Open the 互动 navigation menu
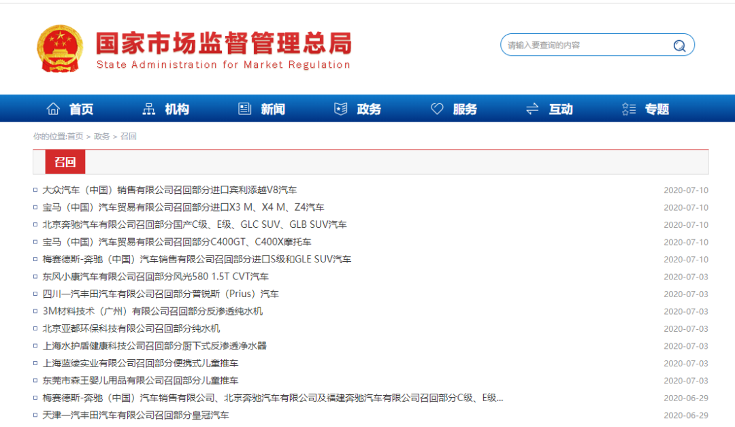 point(561,109)
